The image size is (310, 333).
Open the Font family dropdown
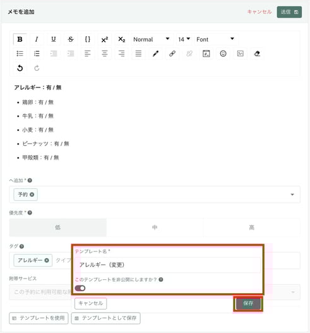pos(216,39)
